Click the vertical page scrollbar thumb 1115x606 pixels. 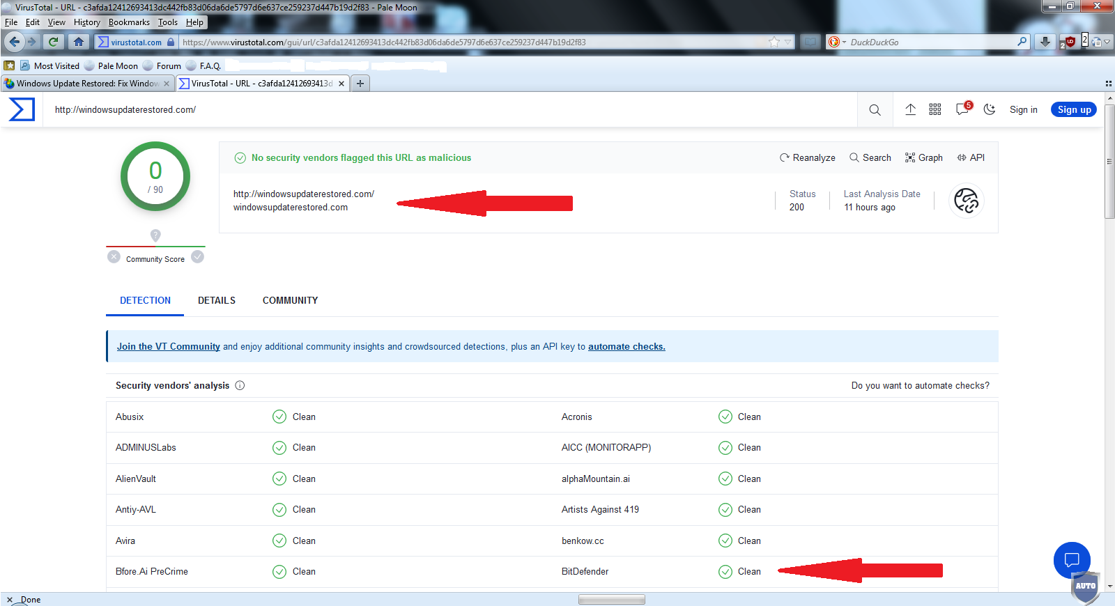click(1109, 162)
